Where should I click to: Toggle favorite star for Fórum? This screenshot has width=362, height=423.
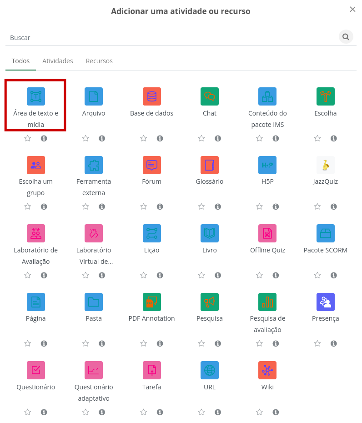(144, 206)
